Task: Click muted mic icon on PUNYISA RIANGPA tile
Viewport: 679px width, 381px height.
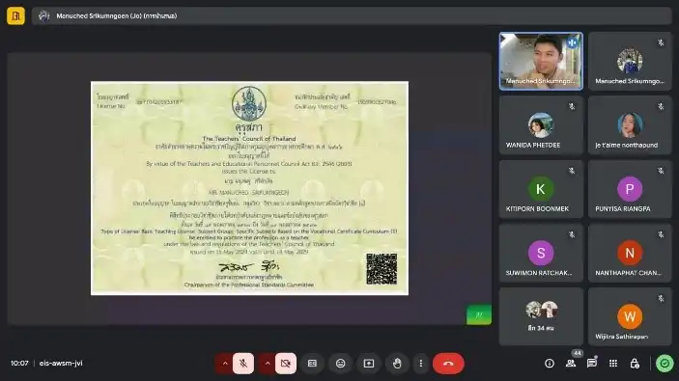Action: click(x=661, y=171)
